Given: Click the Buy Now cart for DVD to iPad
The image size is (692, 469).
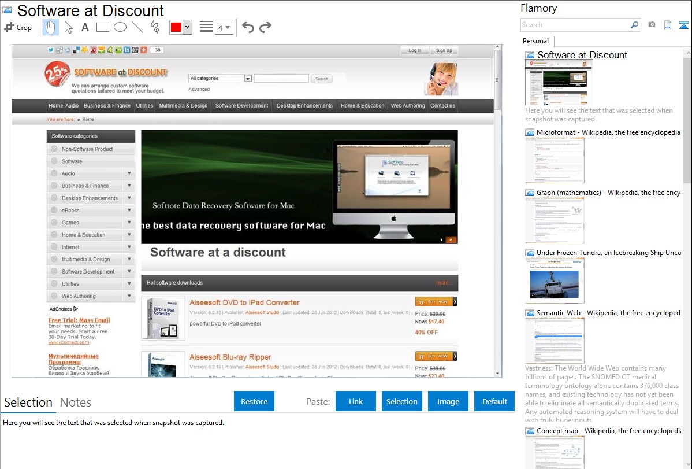Looking at the screenshot, I should point(436,302).
